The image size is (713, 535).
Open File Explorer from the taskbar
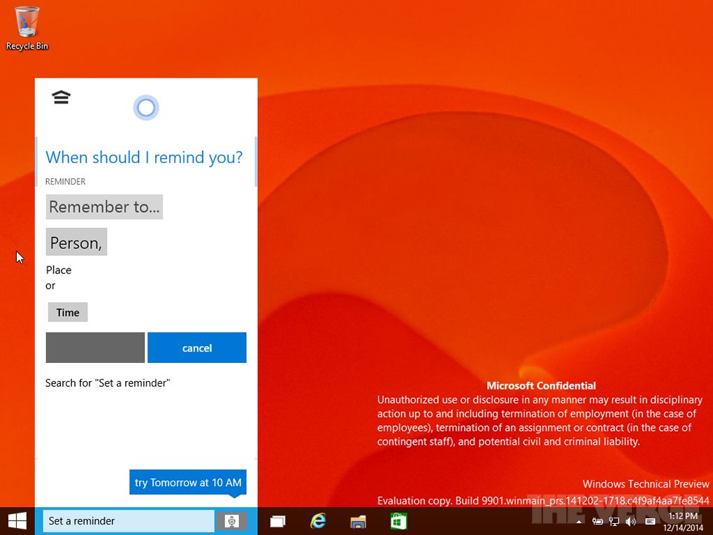tap(359, 521)
